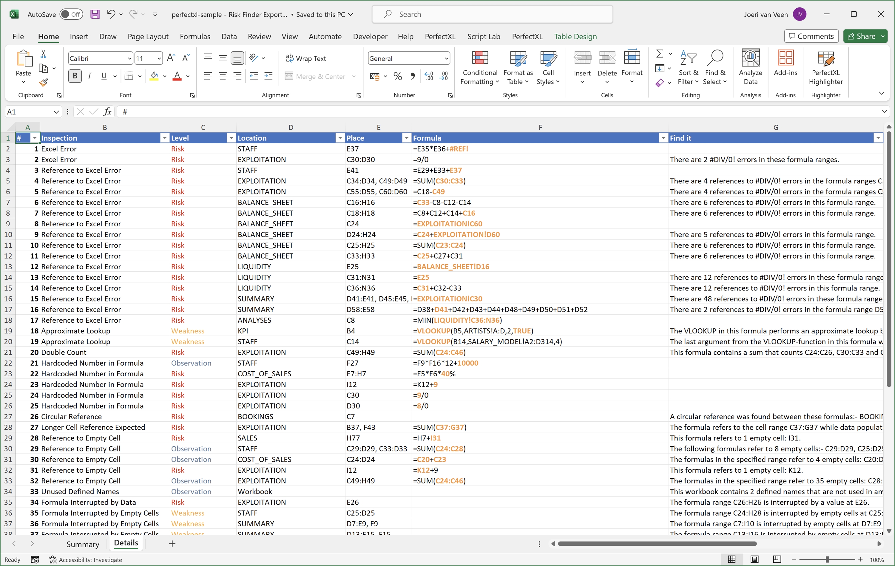Toggle Wrap Text
This screenshot has width=895, height=566.
coord(305,58)
